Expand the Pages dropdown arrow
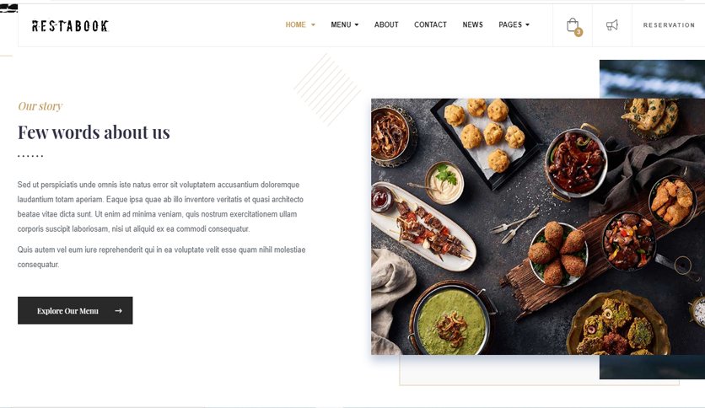 tap(527, 25)
